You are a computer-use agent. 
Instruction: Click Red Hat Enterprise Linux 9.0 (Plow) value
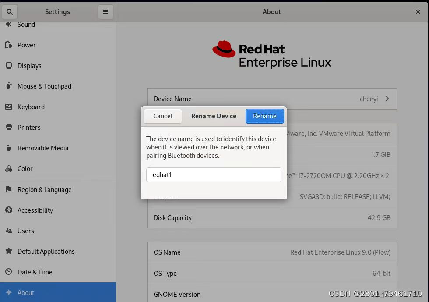point(341,252)
